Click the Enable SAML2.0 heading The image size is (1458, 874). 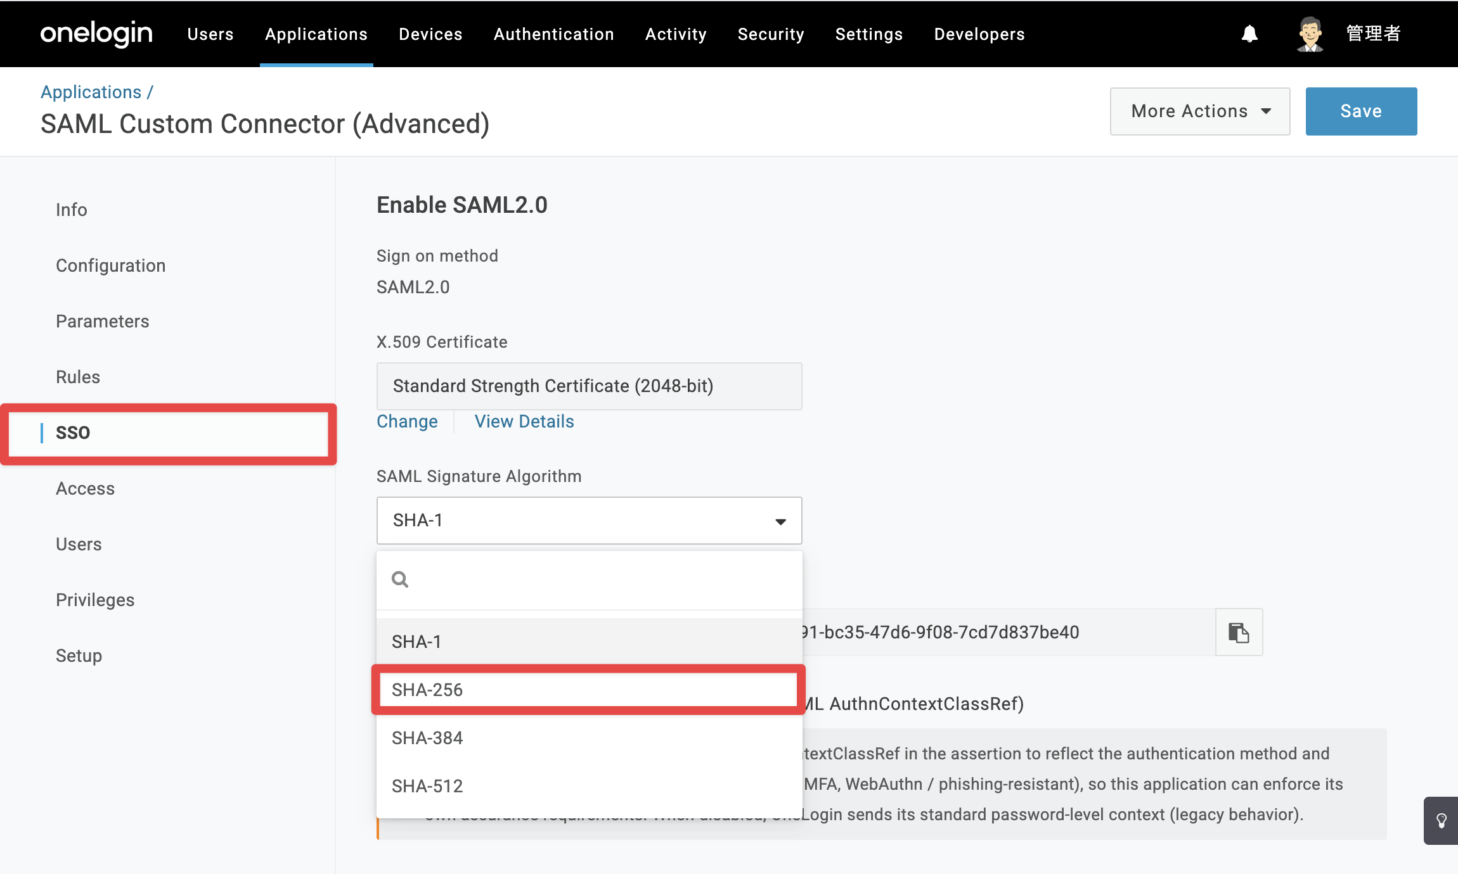tap(462, 205)
